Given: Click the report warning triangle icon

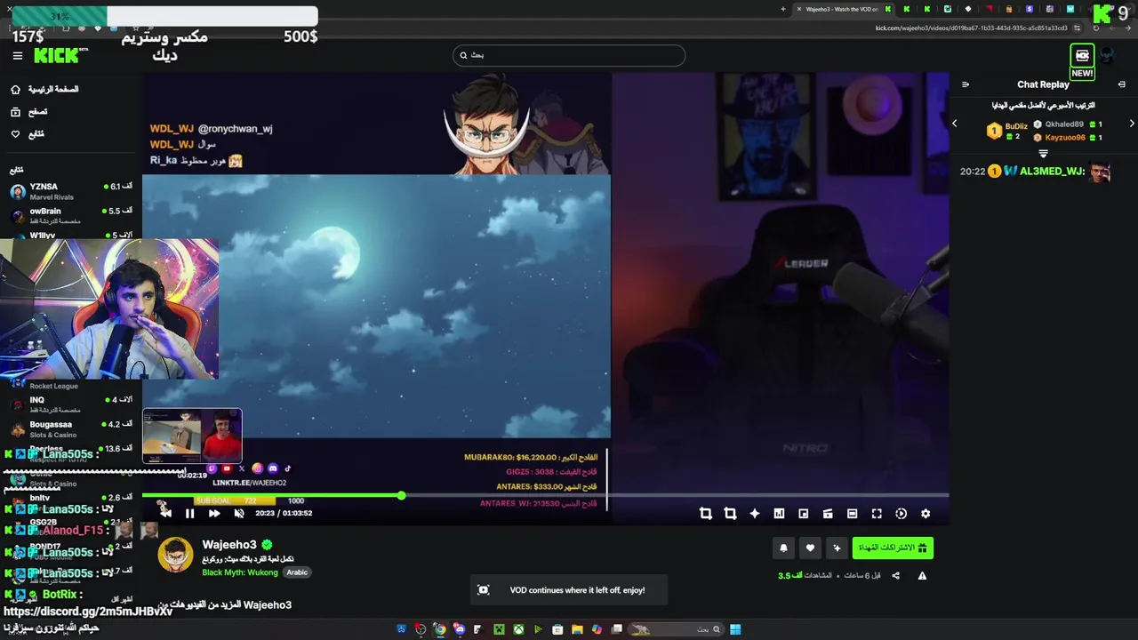Looking at the screenshot, I should point(922,576).
